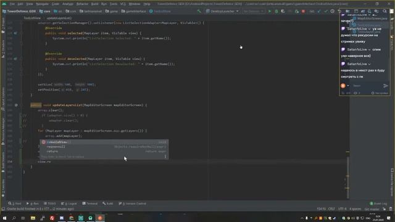Click the chat Send arrow icon
Screen dimensions: 395x222
coord(385,86)
